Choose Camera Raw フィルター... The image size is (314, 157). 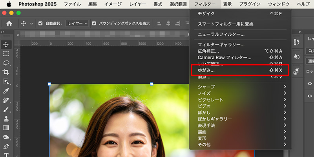(x=240, y=57)
